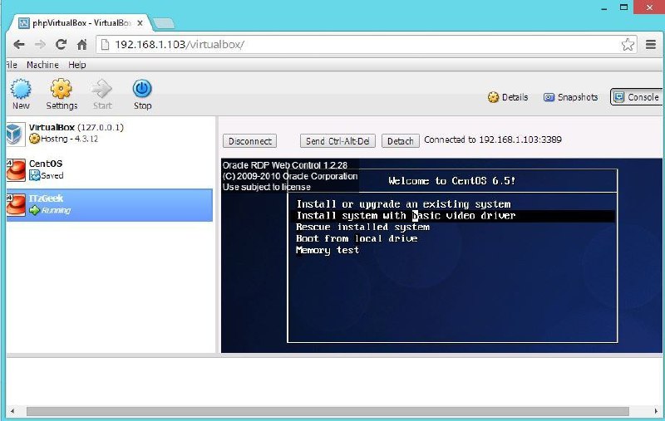665x421 pixels.
Task: Switch to the Snapshots view
Action: tap(570, 97)
